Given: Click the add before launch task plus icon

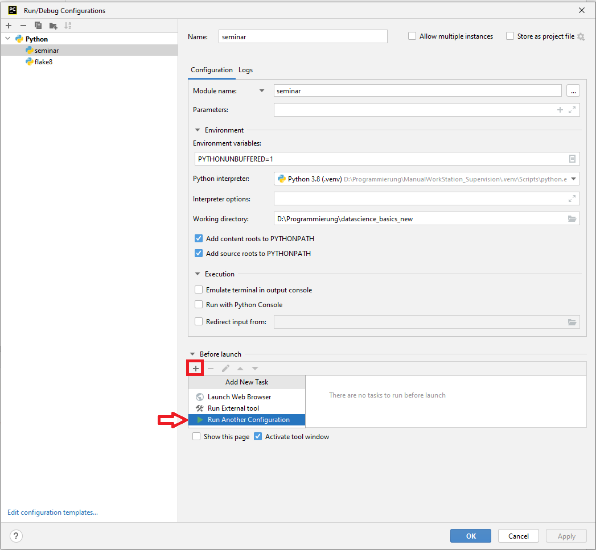Looking at the screenshot, I should (196, 369).
